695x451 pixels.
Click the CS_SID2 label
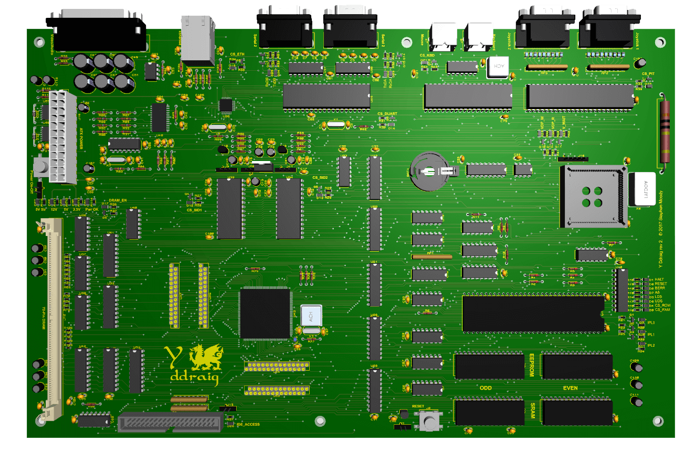pos(320,178)
